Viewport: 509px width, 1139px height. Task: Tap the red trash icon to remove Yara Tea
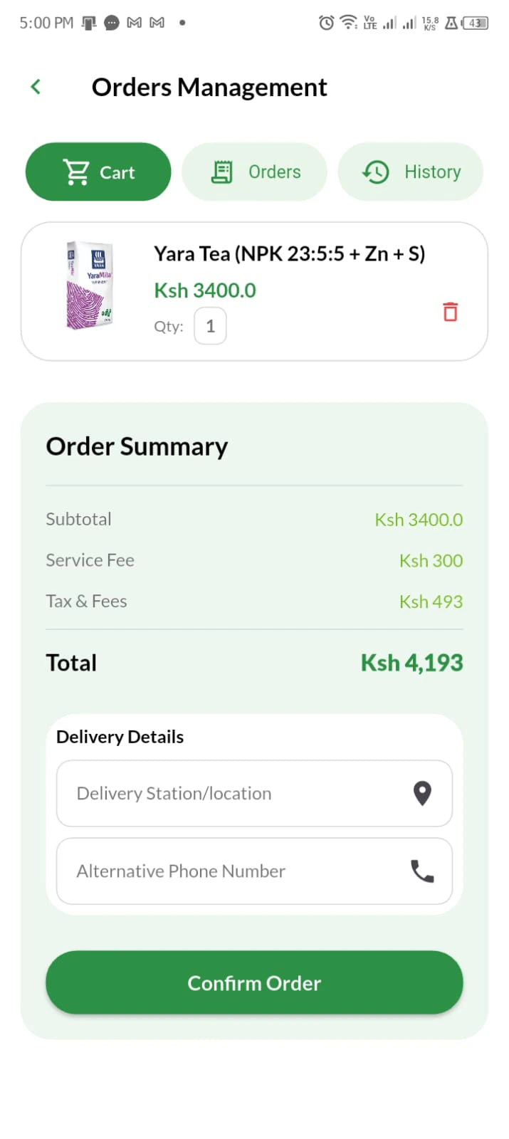point(449,311)
